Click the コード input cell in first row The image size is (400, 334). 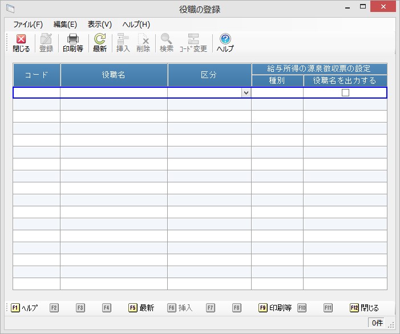coord(37,93)
